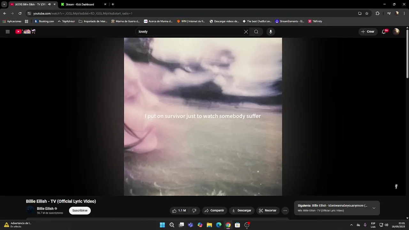Open media controls icon in toolbar
Image resolution: width=409 pixels, height=230 pixels.
click(x=389, y=13)
